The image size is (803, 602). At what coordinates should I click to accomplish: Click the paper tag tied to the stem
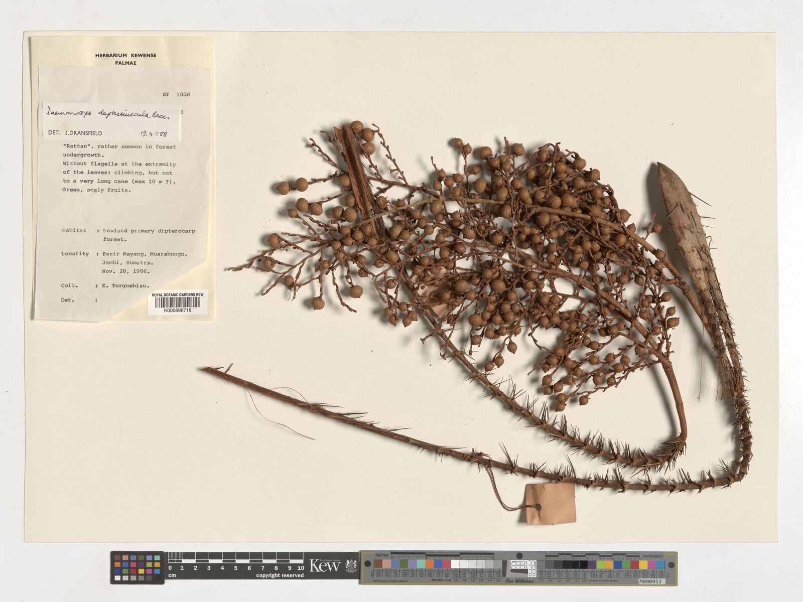coord(550,503)
